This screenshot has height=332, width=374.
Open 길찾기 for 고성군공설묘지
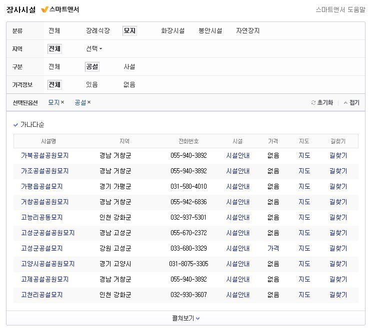pyautogui.click(x=338, y=249)
